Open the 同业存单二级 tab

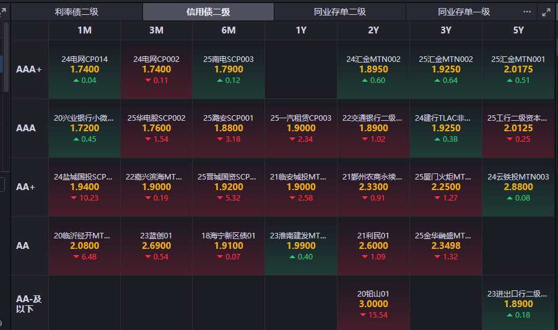click(x=340, y=12)
